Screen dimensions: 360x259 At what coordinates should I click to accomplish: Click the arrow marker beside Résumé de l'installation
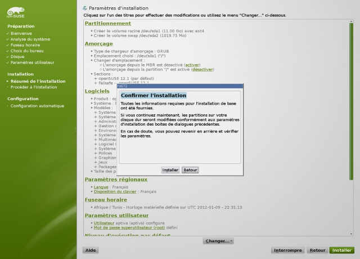(8, 81)
